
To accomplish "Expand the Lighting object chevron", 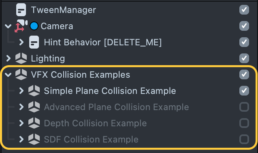I will (8, 58).
